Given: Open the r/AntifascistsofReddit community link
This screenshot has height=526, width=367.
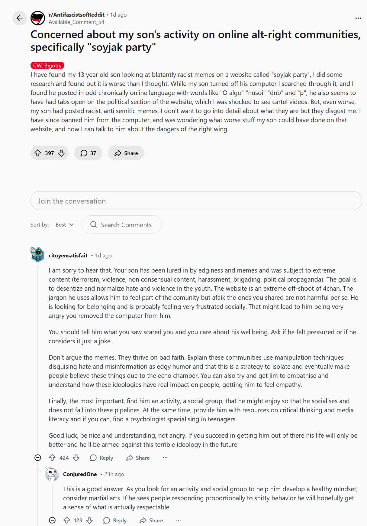Looking at the screenshot, I should pos(76,15).
